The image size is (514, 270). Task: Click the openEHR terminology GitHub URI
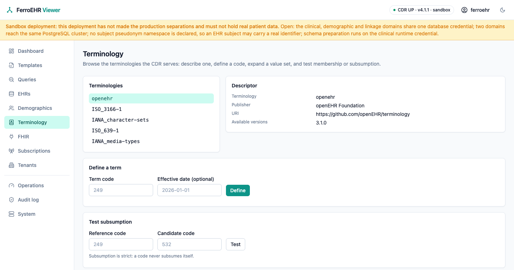[x=363, y=114]
